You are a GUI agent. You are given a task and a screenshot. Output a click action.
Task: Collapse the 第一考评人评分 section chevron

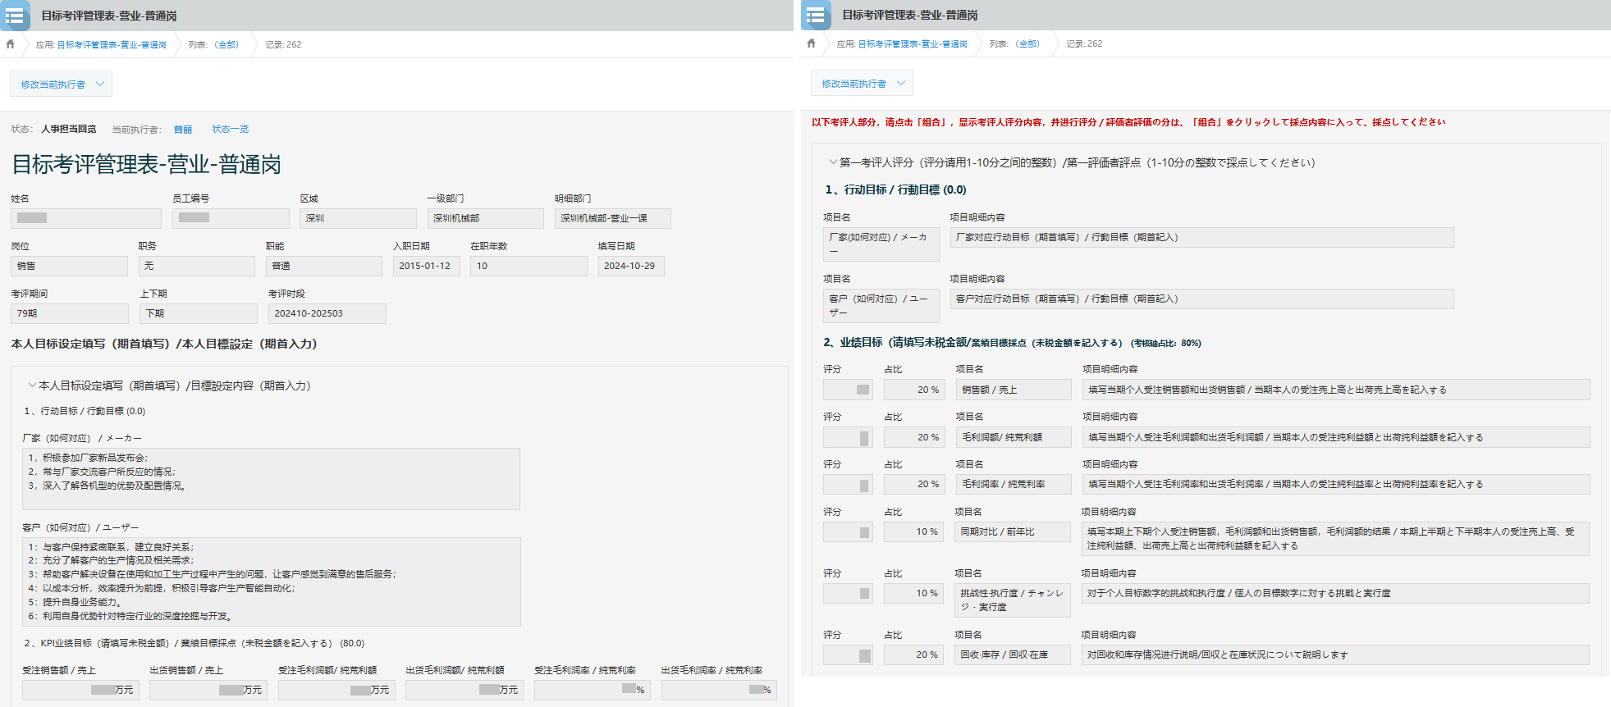[x=833, y=162]
